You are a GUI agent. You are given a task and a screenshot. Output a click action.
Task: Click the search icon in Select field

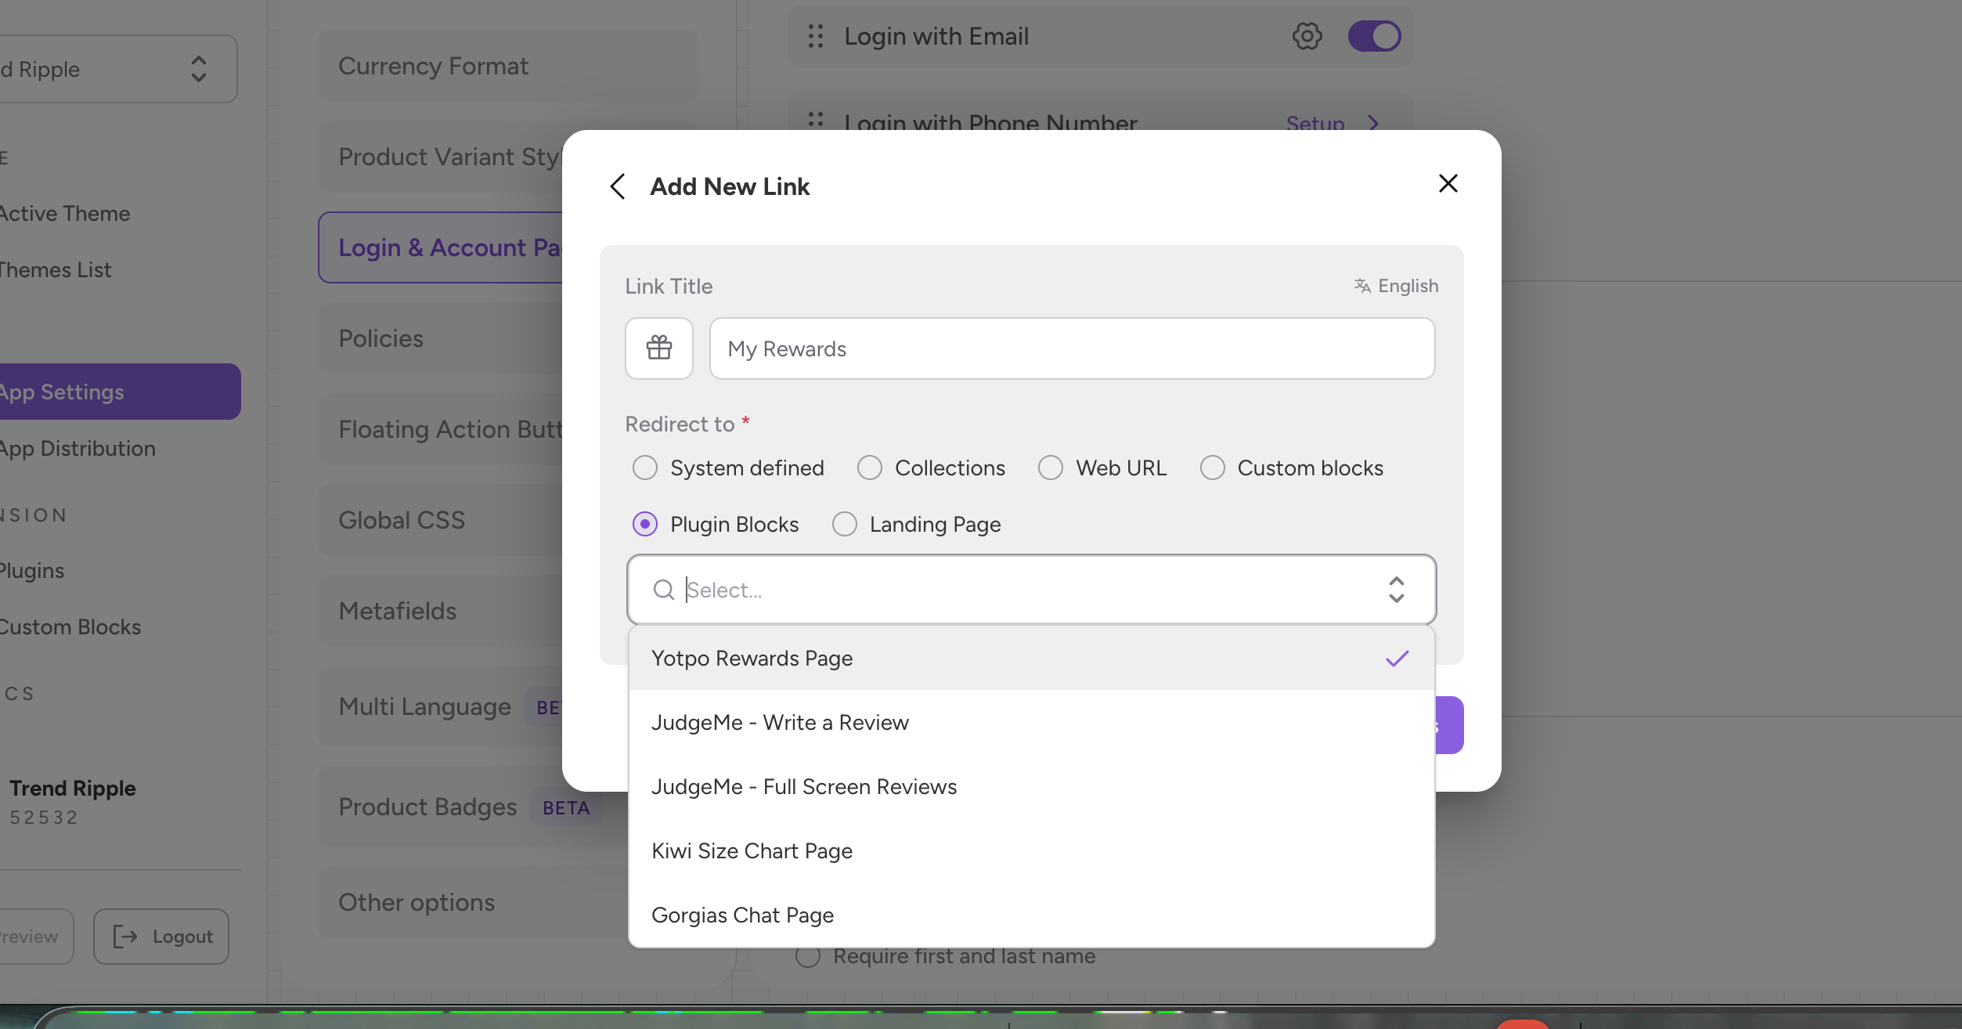664,590
